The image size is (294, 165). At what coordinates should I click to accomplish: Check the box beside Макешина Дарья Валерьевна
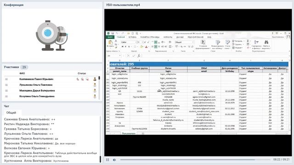tap(6, 91)
